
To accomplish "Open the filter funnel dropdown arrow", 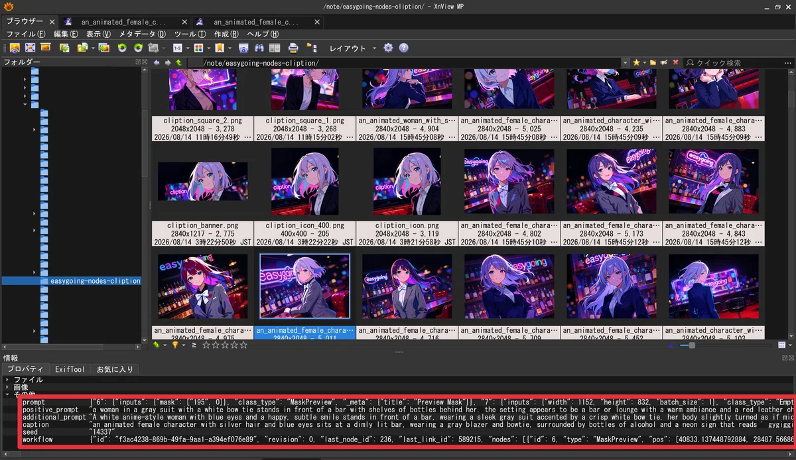I will (x=183, y=345).
